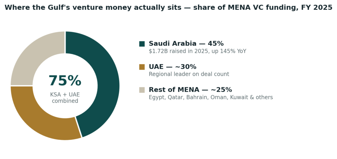Click the word 'Kuwait & others' in legend

(x=251, y=98)
